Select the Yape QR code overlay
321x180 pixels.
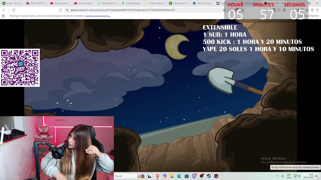click(x=20, y=68)
